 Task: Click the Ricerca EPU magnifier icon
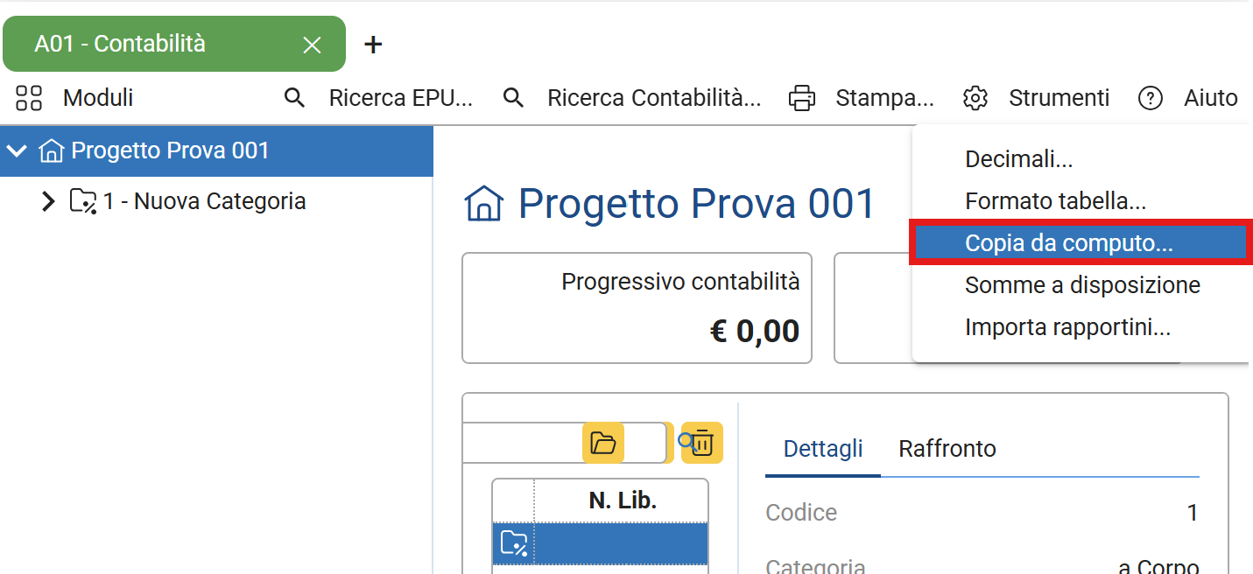pyautogui.click(x=295, y=98)
